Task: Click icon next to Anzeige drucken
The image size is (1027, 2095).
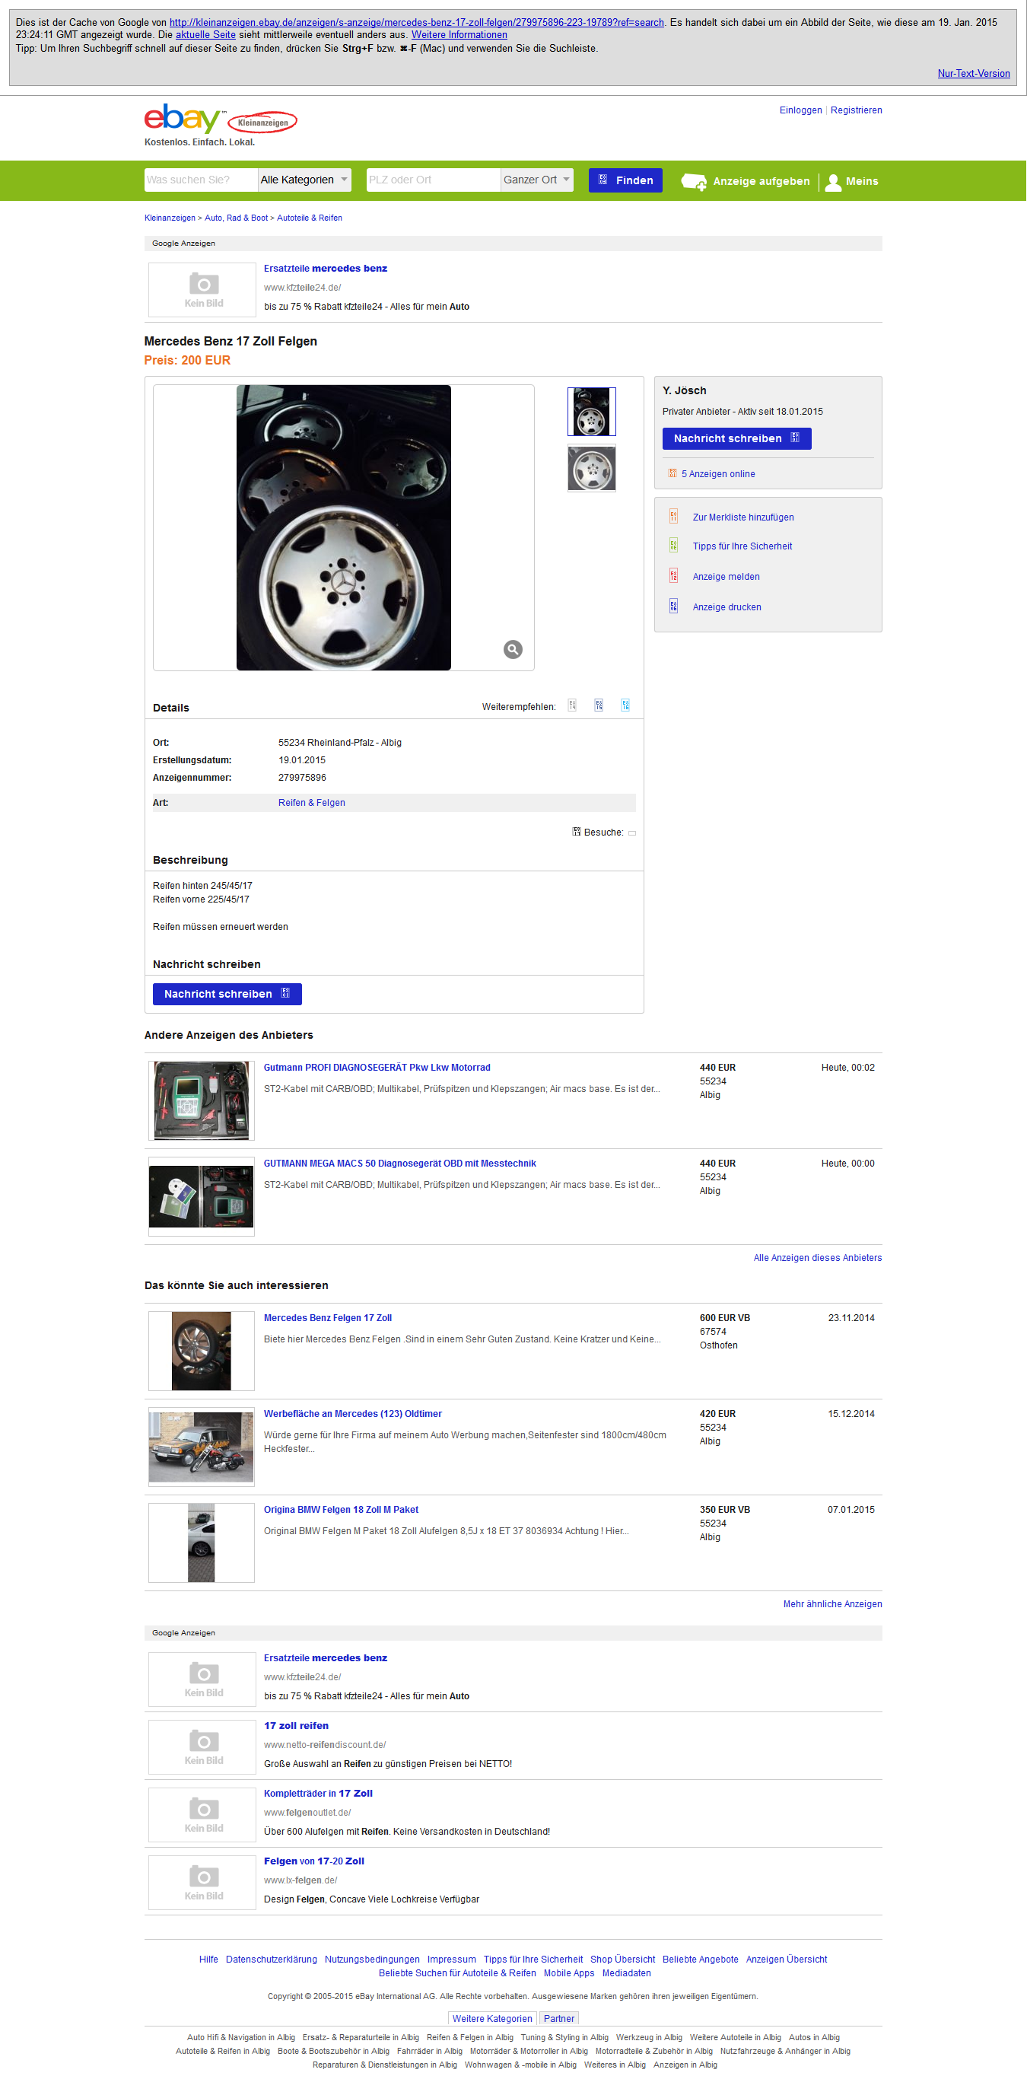Action: pyautogui.click(x=673, y=606)
